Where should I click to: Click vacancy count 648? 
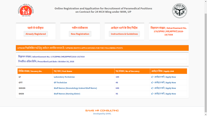click(x=117, y=88)
